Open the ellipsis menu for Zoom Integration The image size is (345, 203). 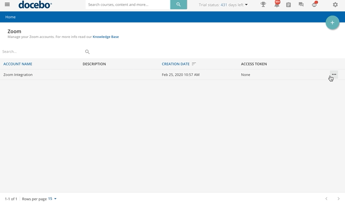334,74
